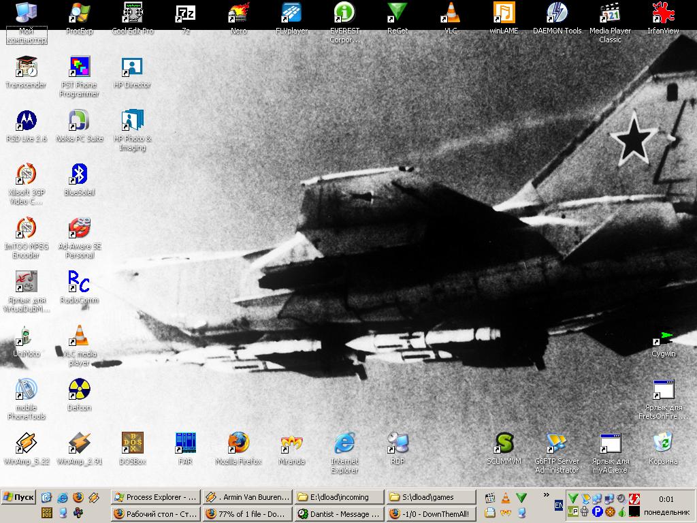The width and height of the screenshot is (697, 523).
Task: Click the system tray clock
Action: click(666, 500)
